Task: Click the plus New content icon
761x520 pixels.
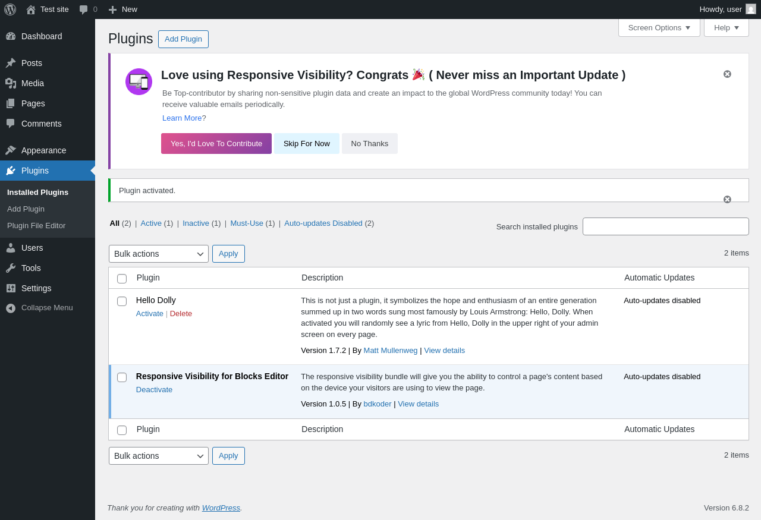Action: click(112, 10)
